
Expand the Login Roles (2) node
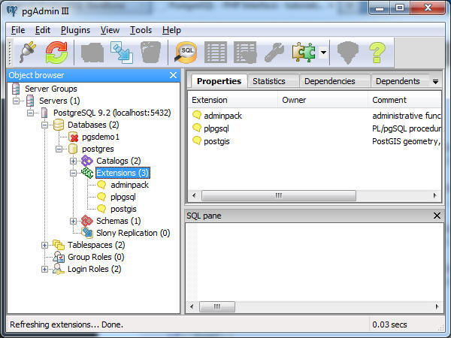[x=44, y=270]
